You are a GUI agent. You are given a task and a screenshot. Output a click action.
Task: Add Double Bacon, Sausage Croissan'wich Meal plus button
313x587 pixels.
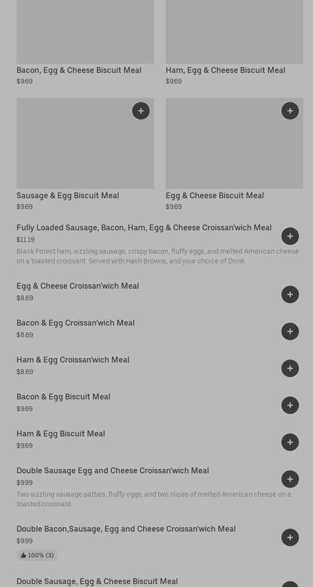tap(290, 537)
